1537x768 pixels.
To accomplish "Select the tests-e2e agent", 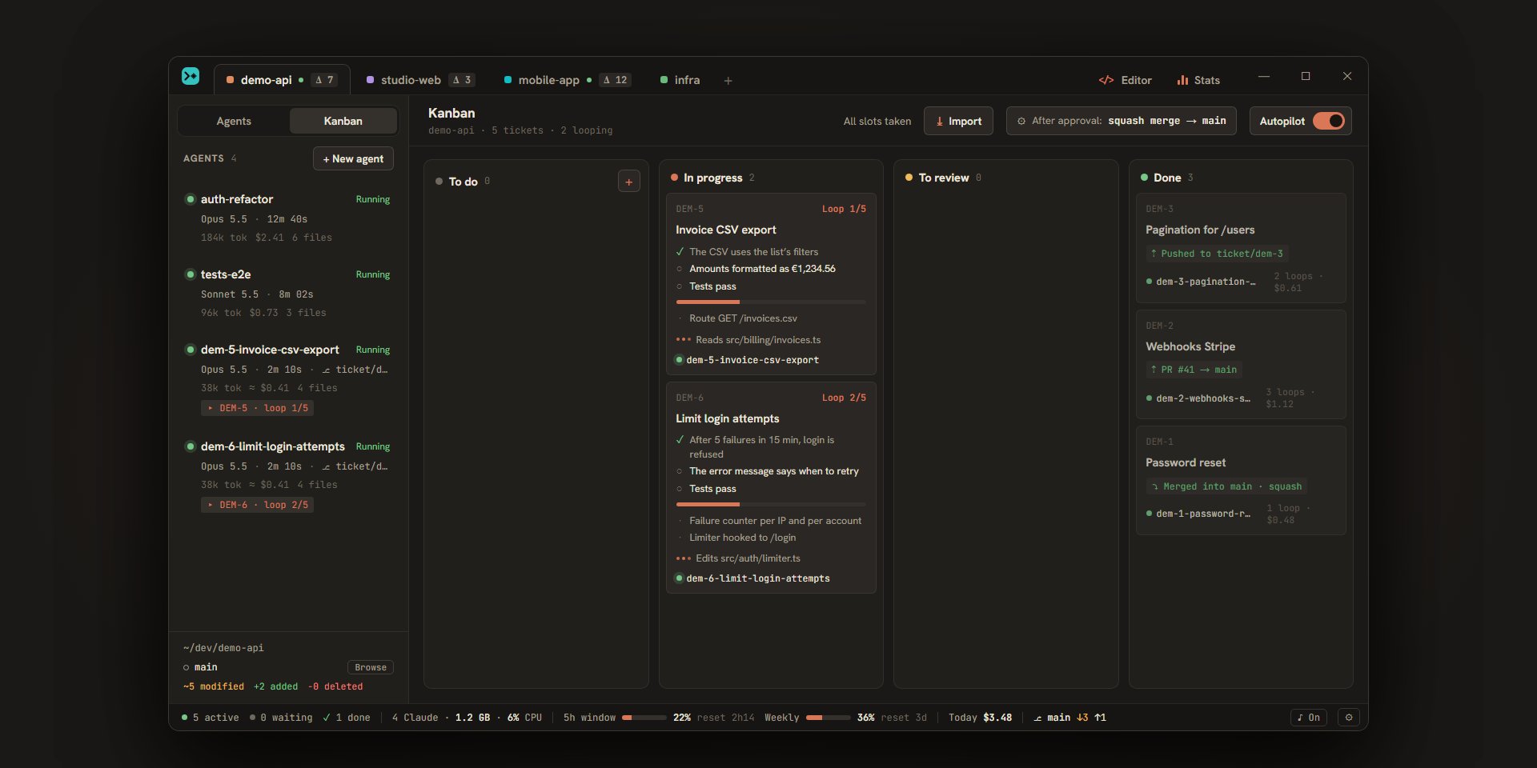I will [288, 293].
